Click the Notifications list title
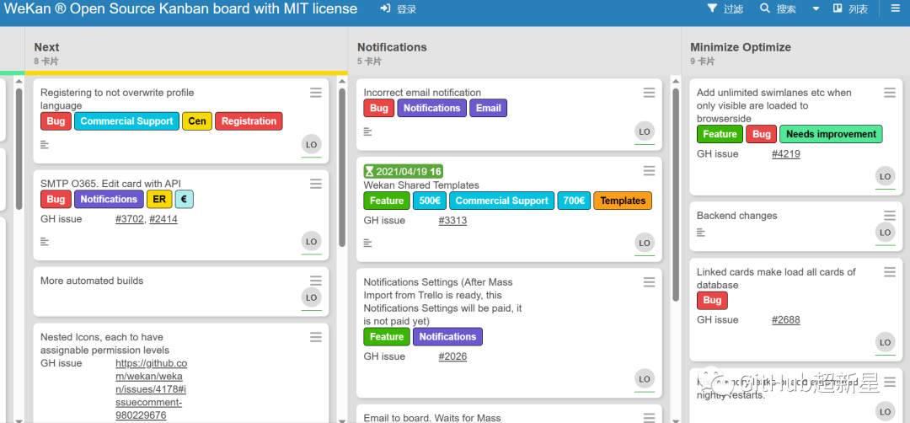 pyautogui.click(x=393, y=47)
